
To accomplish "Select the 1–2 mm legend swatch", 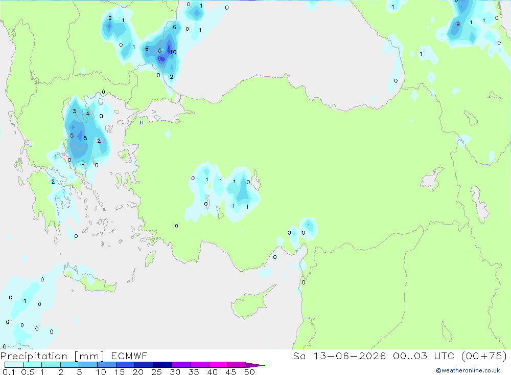I will pos(51,365).
